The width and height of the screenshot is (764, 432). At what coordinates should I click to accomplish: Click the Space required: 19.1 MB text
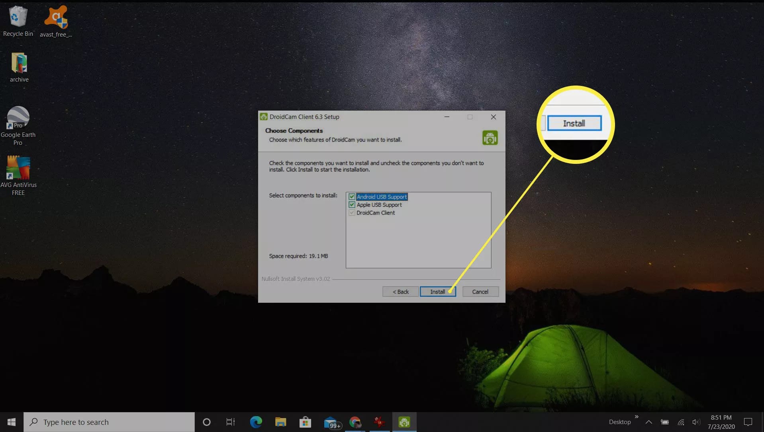298,256
